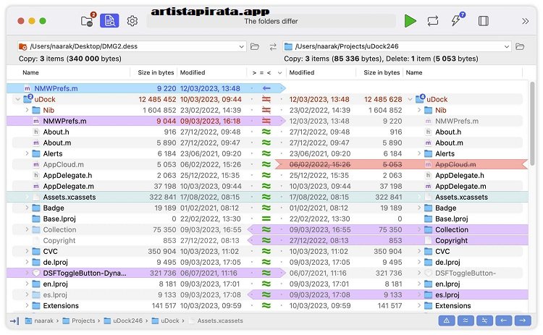Expand the right Nib folder
Image resolution: width=543 pixels, height=335 pixels.
tap(419, 110)
